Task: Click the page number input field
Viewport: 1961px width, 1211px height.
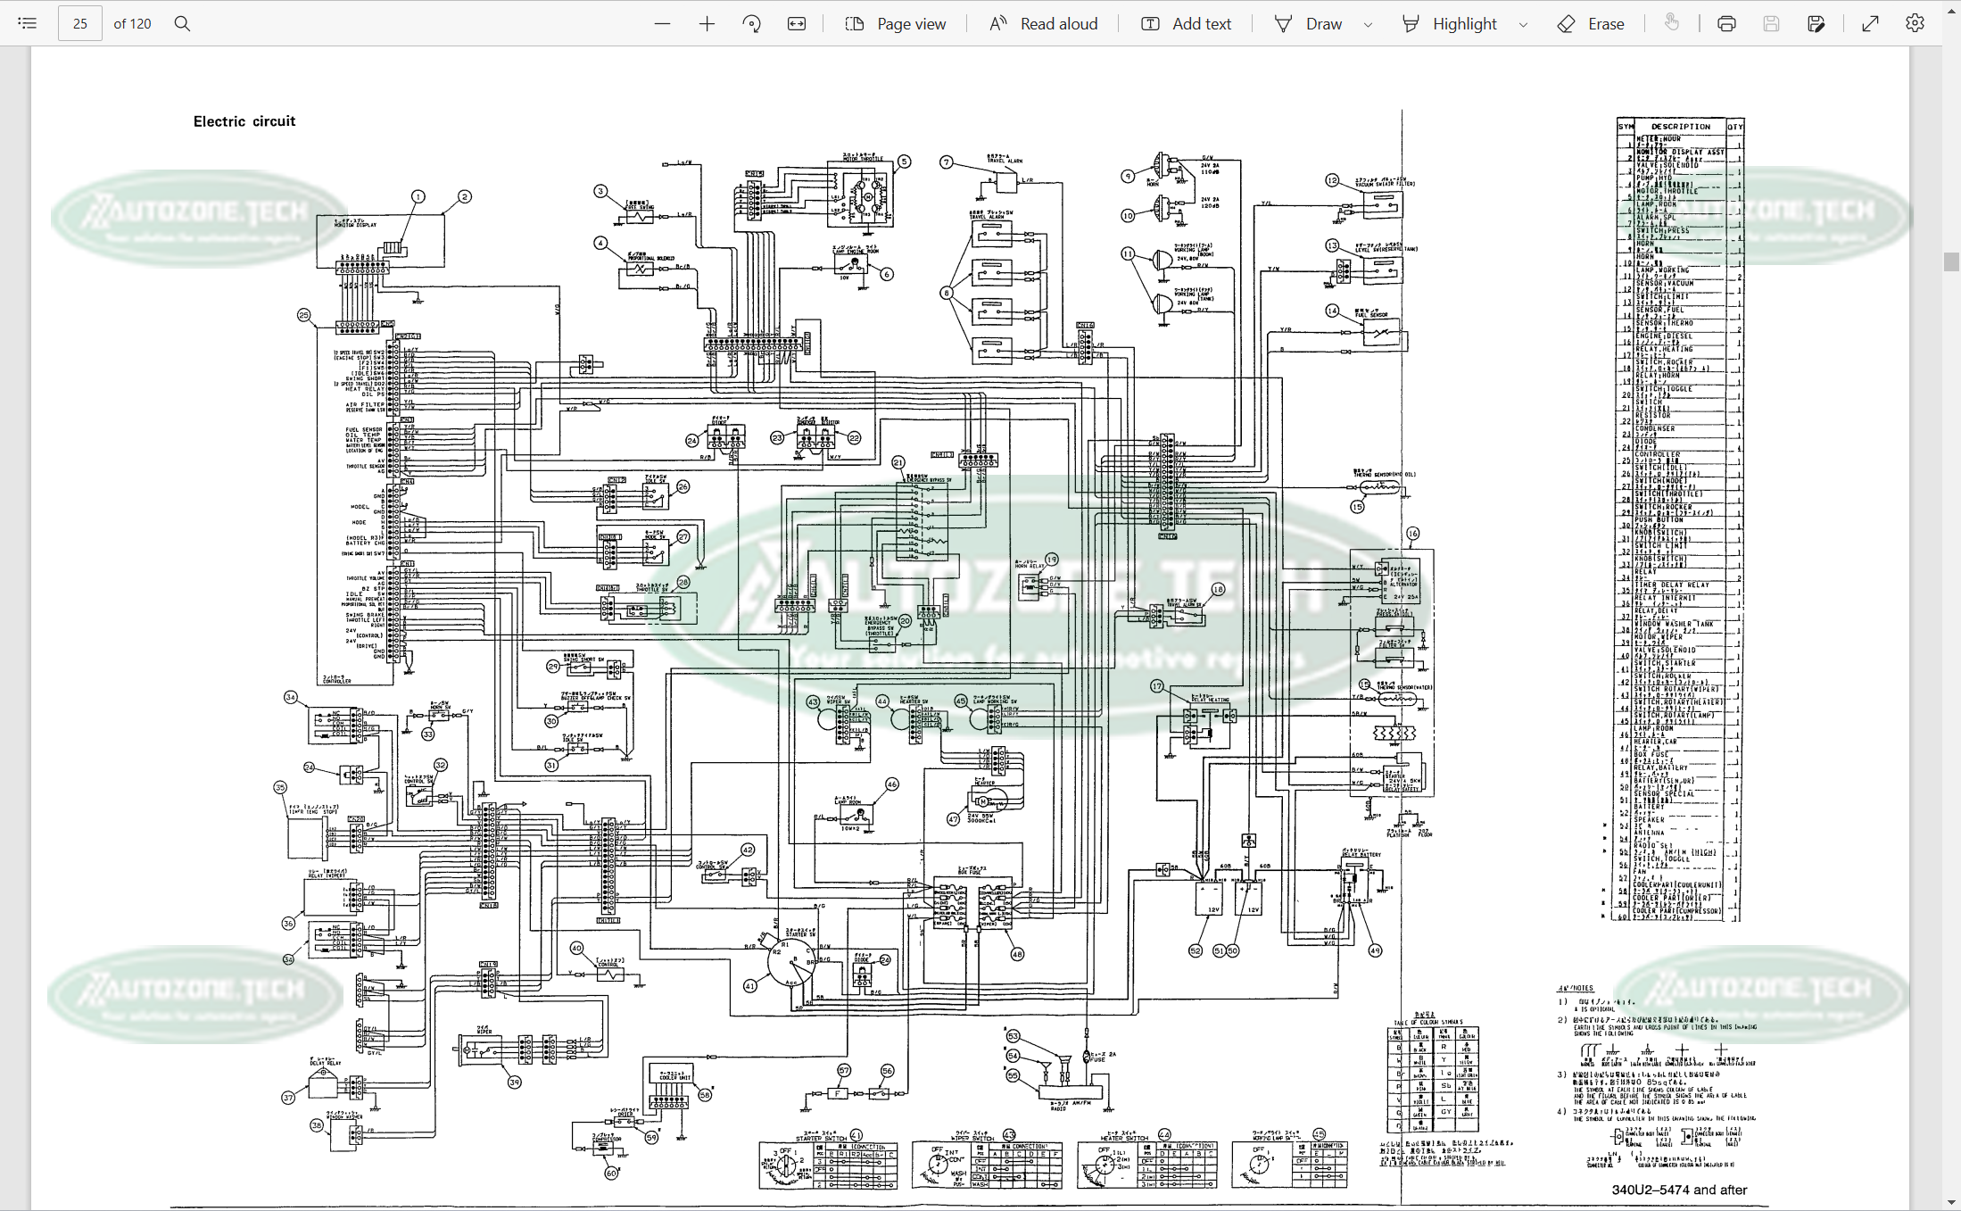Action: [80, 24]
